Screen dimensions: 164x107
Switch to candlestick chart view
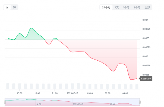pyautogui.click(x=14, y=7)
